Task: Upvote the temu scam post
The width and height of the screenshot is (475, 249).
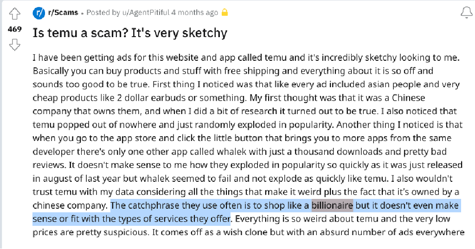Action: 15,14
